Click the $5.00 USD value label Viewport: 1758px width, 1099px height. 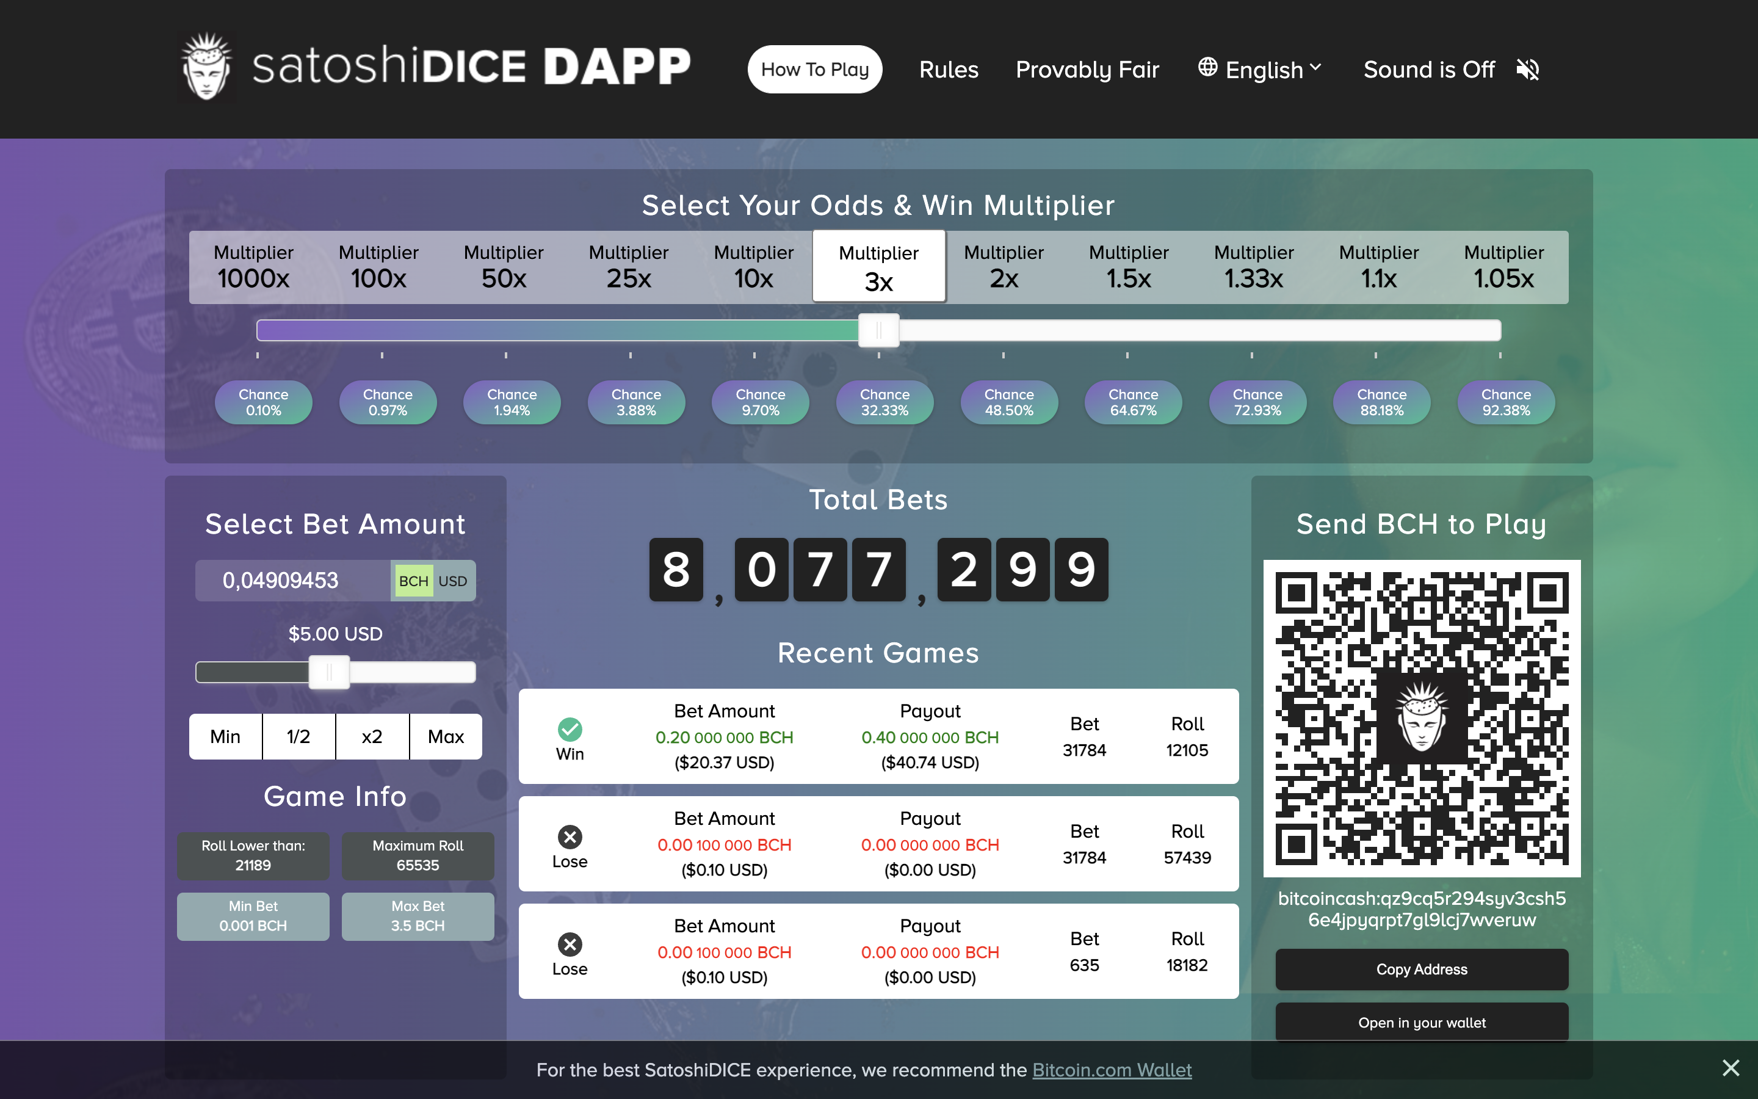335,634
